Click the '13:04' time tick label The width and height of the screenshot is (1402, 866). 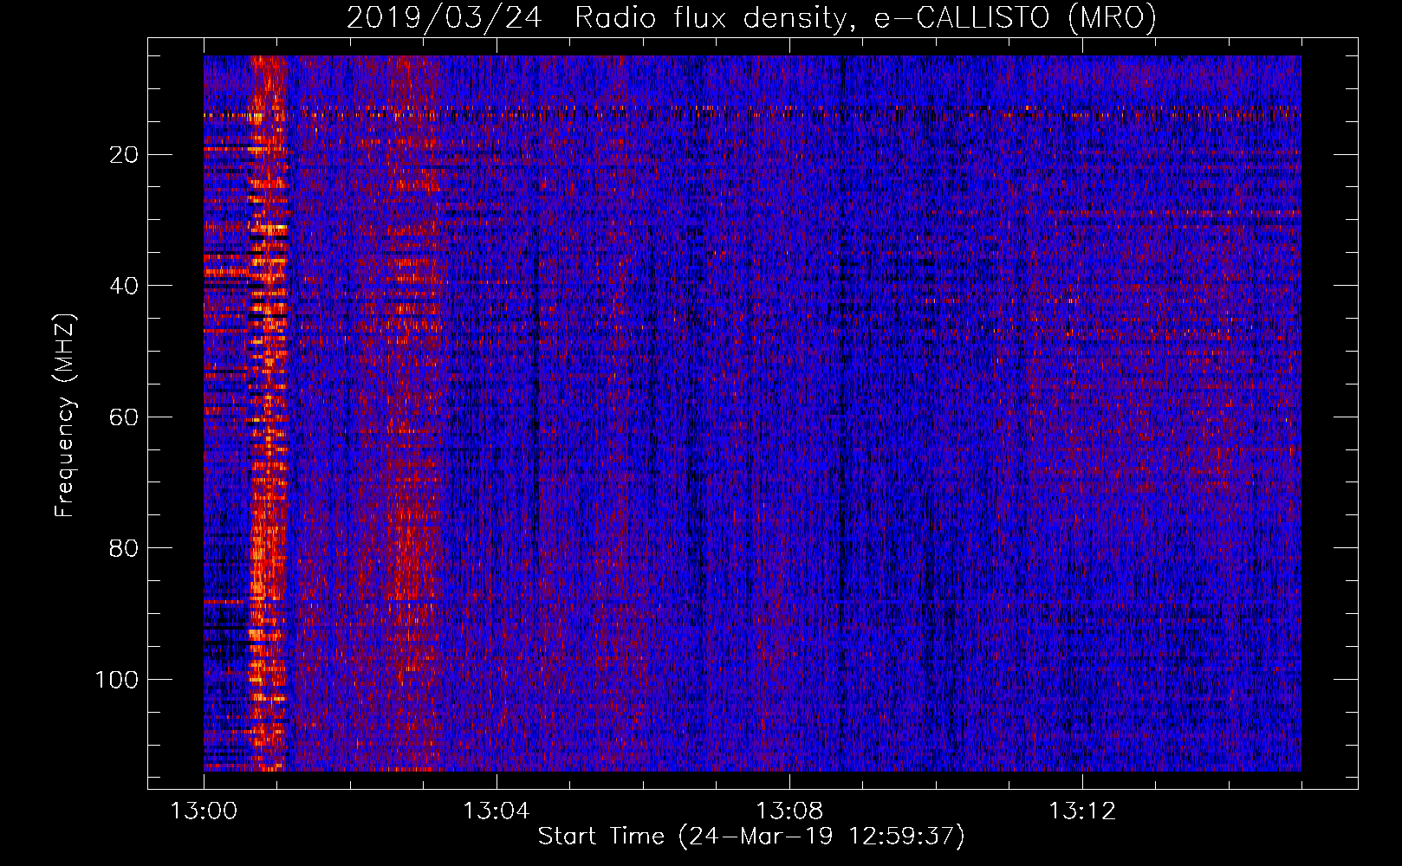[496, 811]
